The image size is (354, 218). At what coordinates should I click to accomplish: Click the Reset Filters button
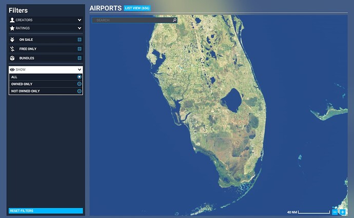pyautogui.click(x=46, y=210)
